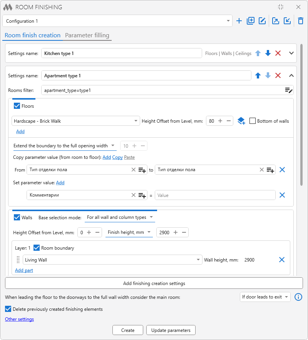Open the boundary extension mode dropdown

pyautogui.click(x=65, y=146)
